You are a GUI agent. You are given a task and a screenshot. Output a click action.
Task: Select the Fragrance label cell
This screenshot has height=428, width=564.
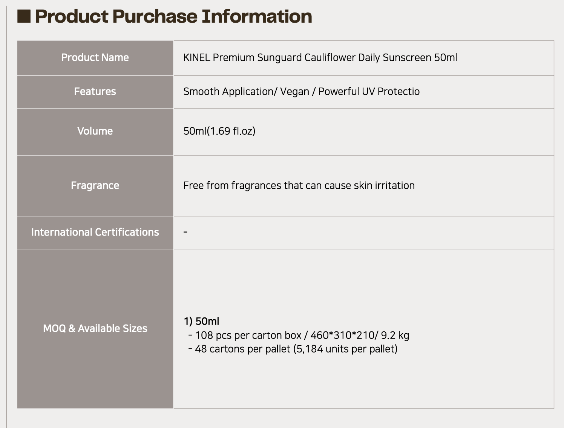tap(95, 186)
